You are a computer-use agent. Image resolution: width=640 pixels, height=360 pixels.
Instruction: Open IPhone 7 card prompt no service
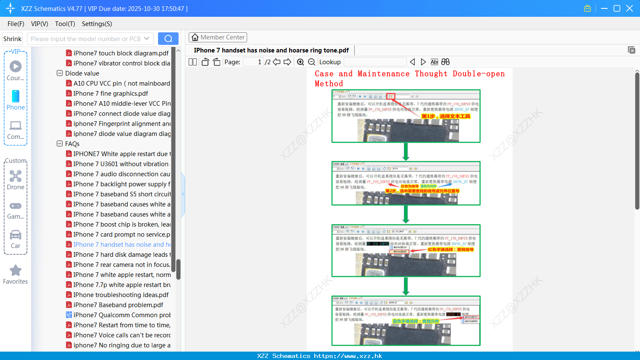tap(118, 234)
